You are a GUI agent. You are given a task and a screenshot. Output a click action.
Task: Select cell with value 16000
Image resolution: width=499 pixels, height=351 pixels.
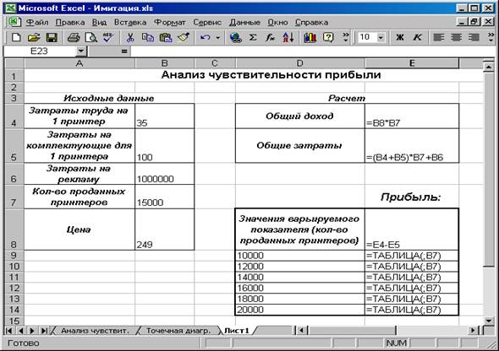pos(300,288)
